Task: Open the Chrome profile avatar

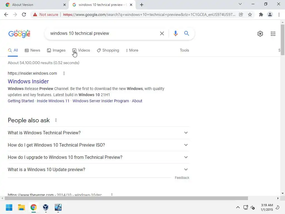Action: coord(270,14)
